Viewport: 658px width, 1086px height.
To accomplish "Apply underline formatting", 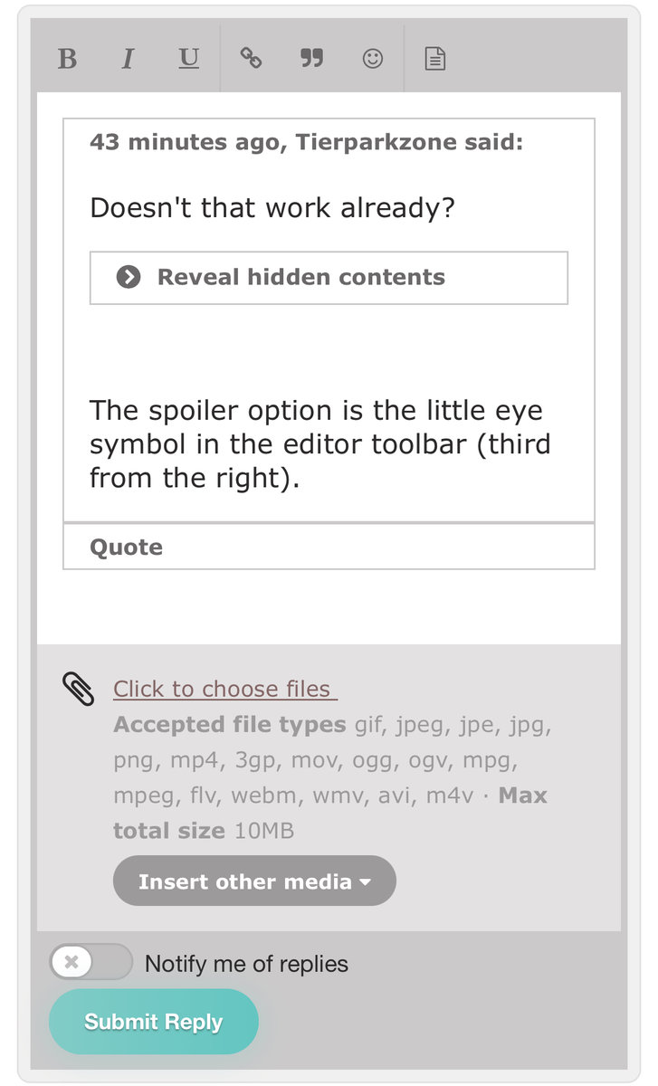I will click(x=188, y=59).
